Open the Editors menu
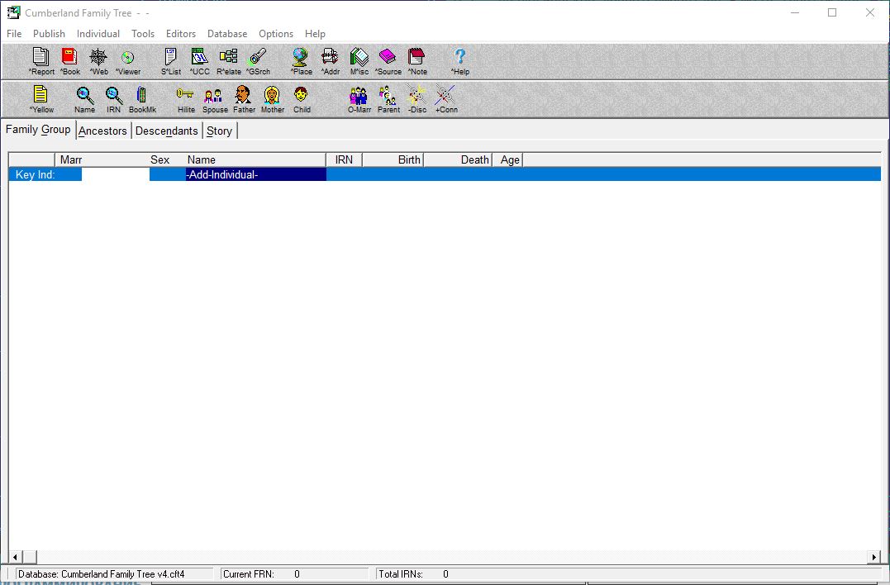 pos(181,34)
